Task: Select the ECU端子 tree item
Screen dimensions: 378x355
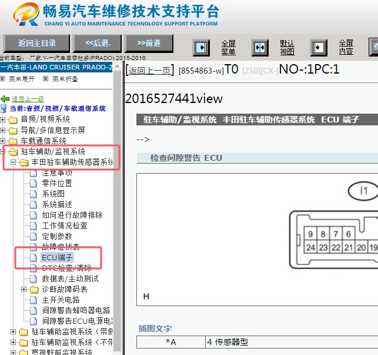Action: pyautogui.click(x=57, y=257)
